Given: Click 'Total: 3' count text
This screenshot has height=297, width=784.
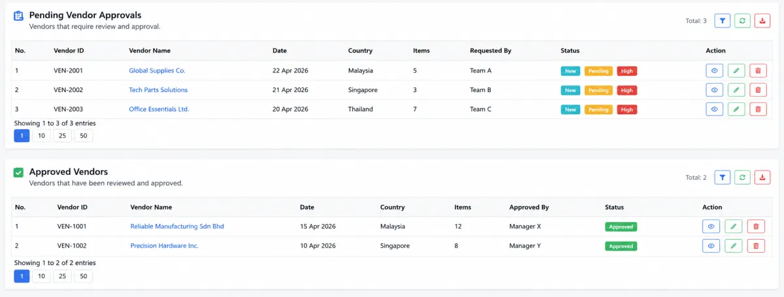Looking at the screenshot, I should coord(696,21).
